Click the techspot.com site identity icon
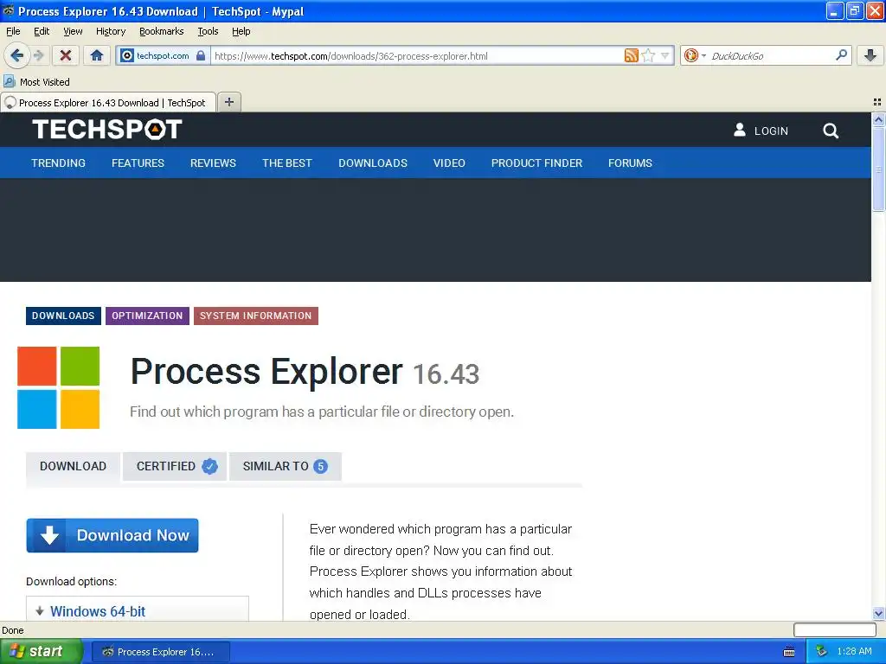Screen dimensions: 886x664 [128, 55]
